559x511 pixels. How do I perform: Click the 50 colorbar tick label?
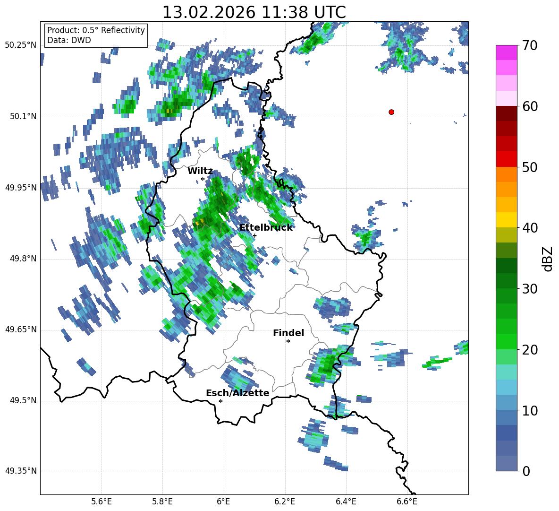click(529, 167)
